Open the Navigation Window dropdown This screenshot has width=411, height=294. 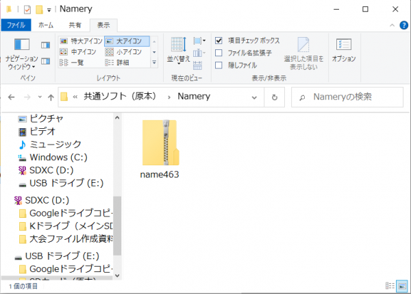click(21, 53)
